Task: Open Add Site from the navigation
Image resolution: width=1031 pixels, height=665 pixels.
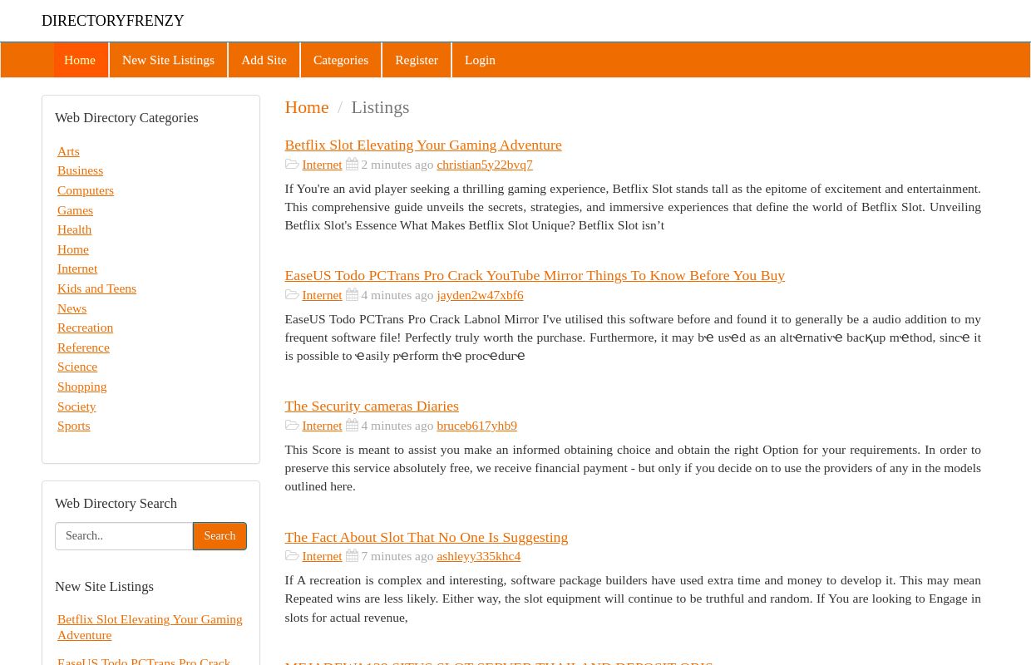Action: click(264, 60)
